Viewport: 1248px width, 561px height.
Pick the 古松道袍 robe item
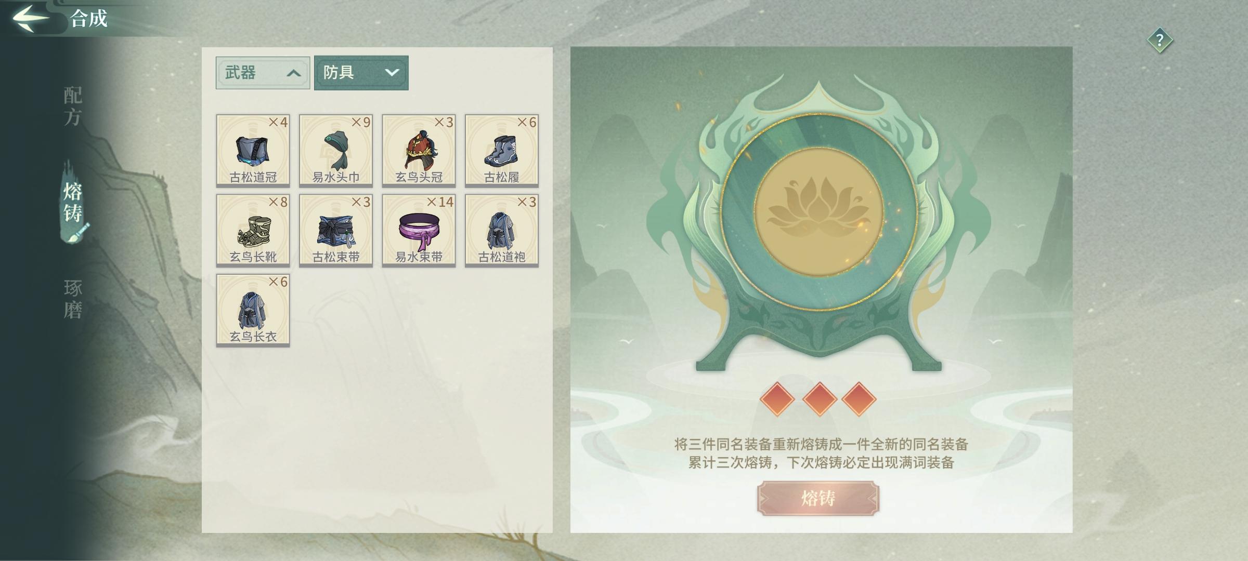tap(502, 231)
